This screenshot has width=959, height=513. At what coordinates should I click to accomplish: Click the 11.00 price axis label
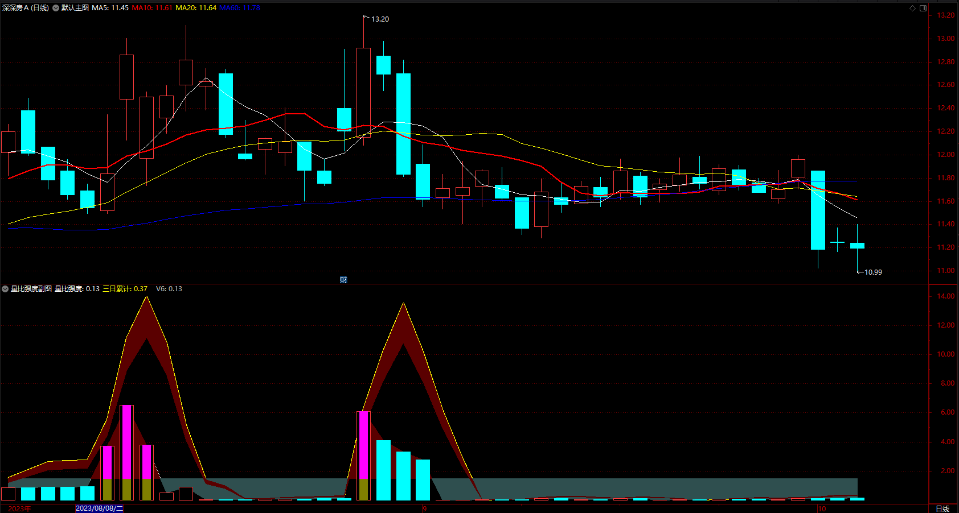pos(946,271)
